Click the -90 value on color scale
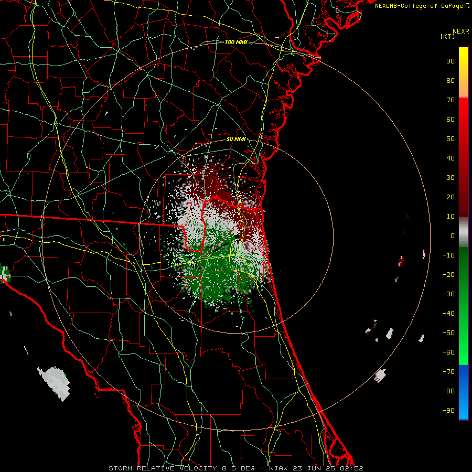 tap(448, 411)
